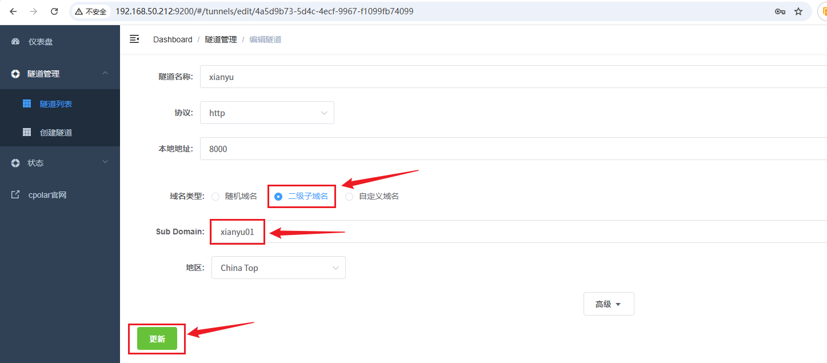
Task: Open 仪表盘 in the sidebar
Action: pyautogui.click(x=60, y=42)
